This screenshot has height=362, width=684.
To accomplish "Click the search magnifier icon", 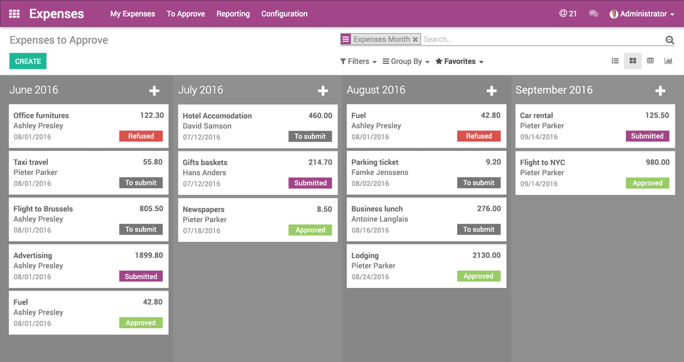I will coord(669,39).
